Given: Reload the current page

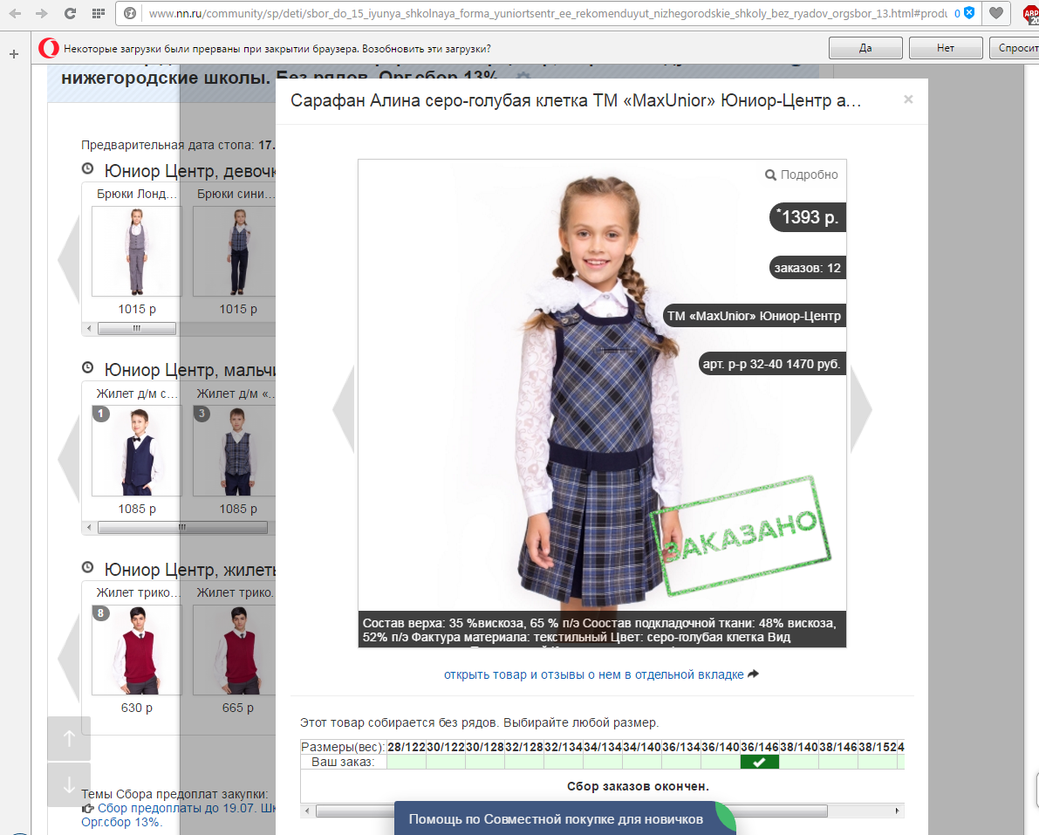Looking at the screenshot, I should pos(70,13).
